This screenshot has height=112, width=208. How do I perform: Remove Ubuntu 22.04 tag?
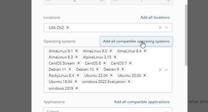click(111, 75)
